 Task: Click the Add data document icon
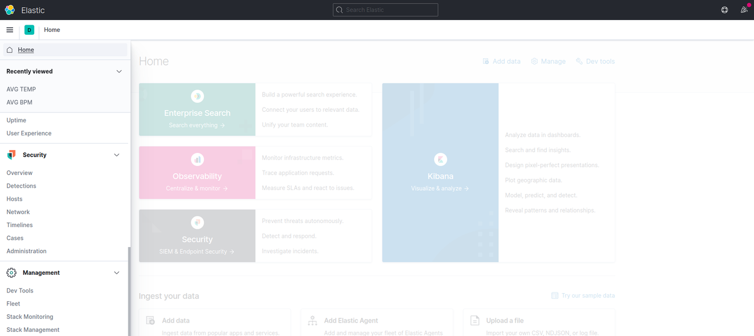[151, 321]
